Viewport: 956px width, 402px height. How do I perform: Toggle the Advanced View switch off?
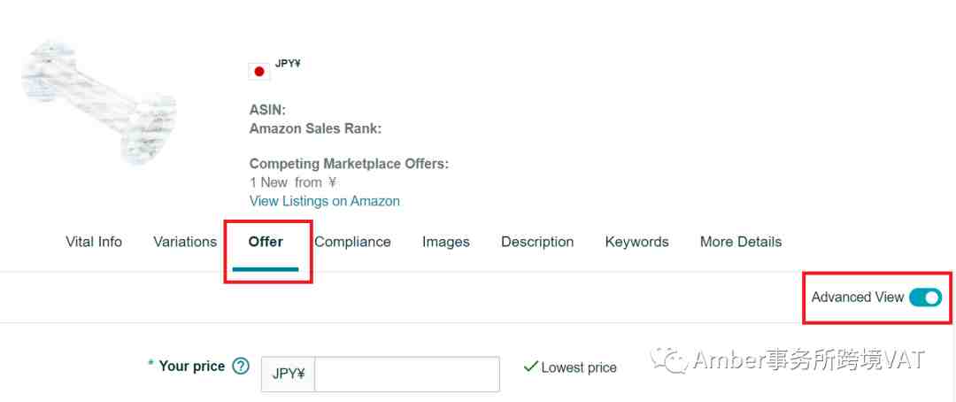(x=925, y=298)
